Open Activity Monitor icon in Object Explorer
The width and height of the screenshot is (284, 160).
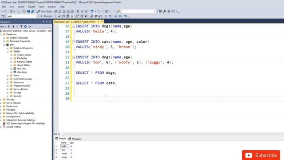(30, 27)
